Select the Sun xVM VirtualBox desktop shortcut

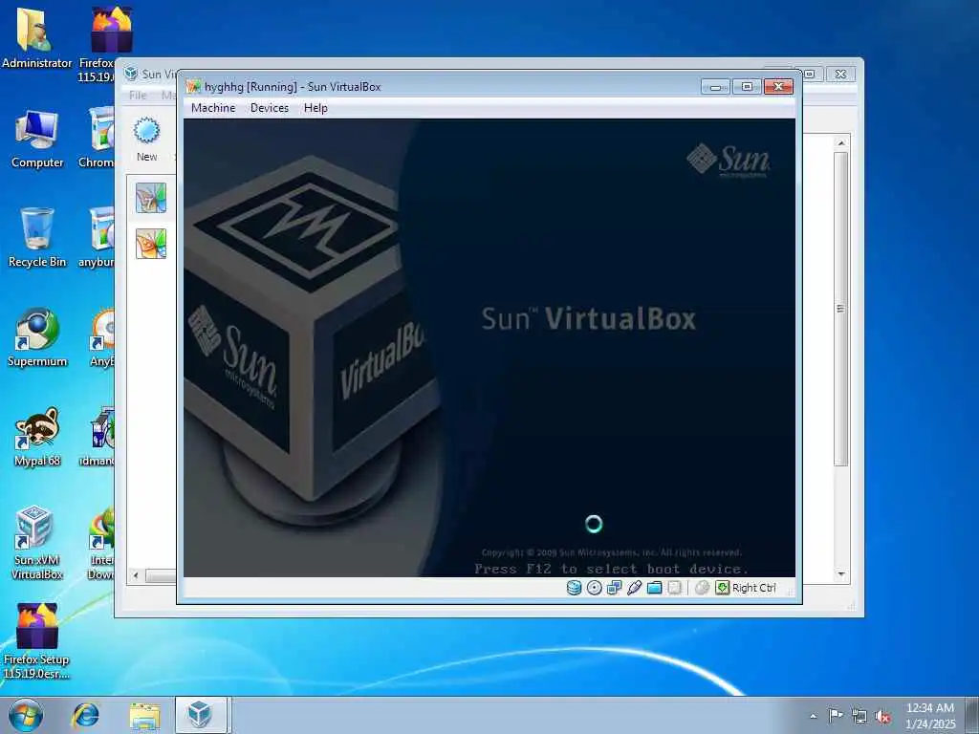point(37,543)
